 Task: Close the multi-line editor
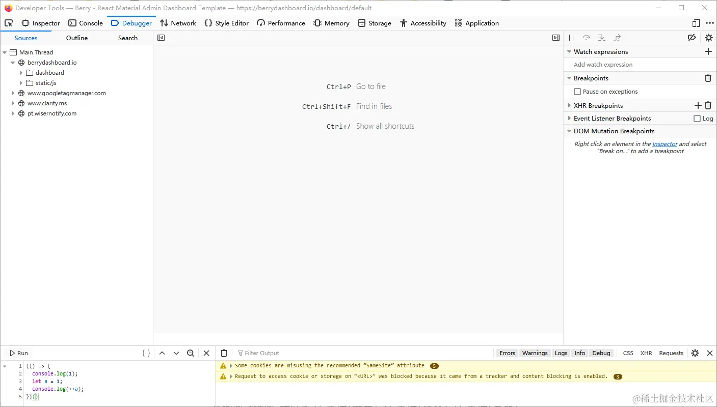click(x=206, y=353)
